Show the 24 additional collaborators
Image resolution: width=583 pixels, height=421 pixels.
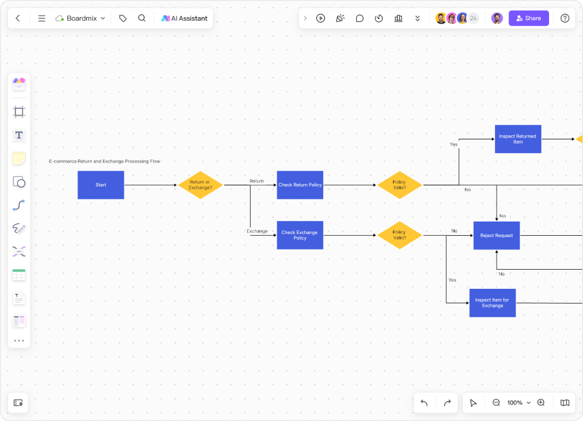pyautogui.click(x=473, y=18)
